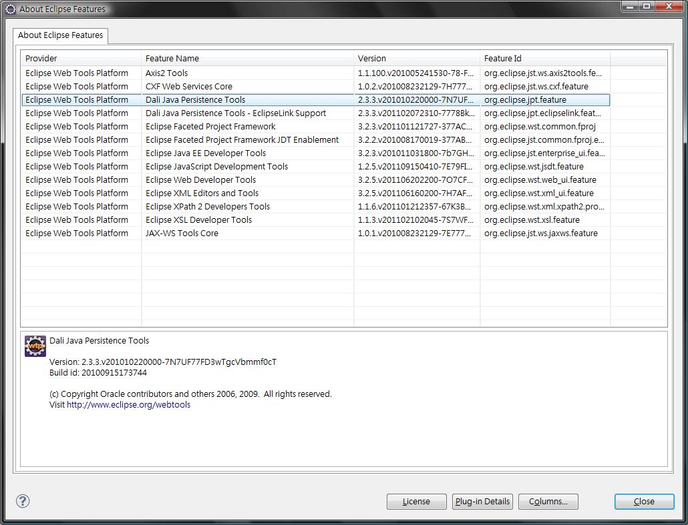Click feature id org.eclipse.jst.ws.cxf.feature
The height and width of the screenshot is (525, 688).
(536, 86)
